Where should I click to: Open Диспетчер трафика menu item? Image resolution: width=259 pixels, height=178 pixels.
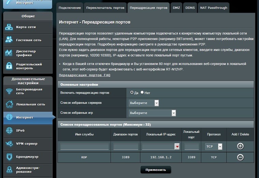pyautogui.click(x=28, y=53)
